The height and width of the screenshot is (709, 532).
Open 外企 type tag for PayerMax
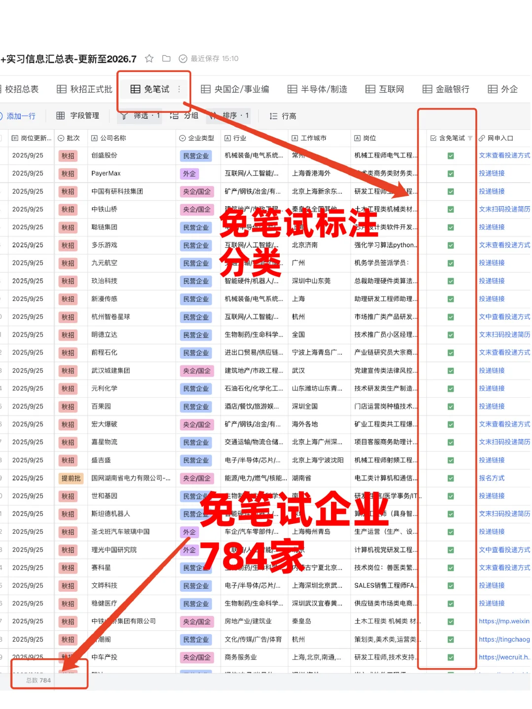tap(190, 174)
